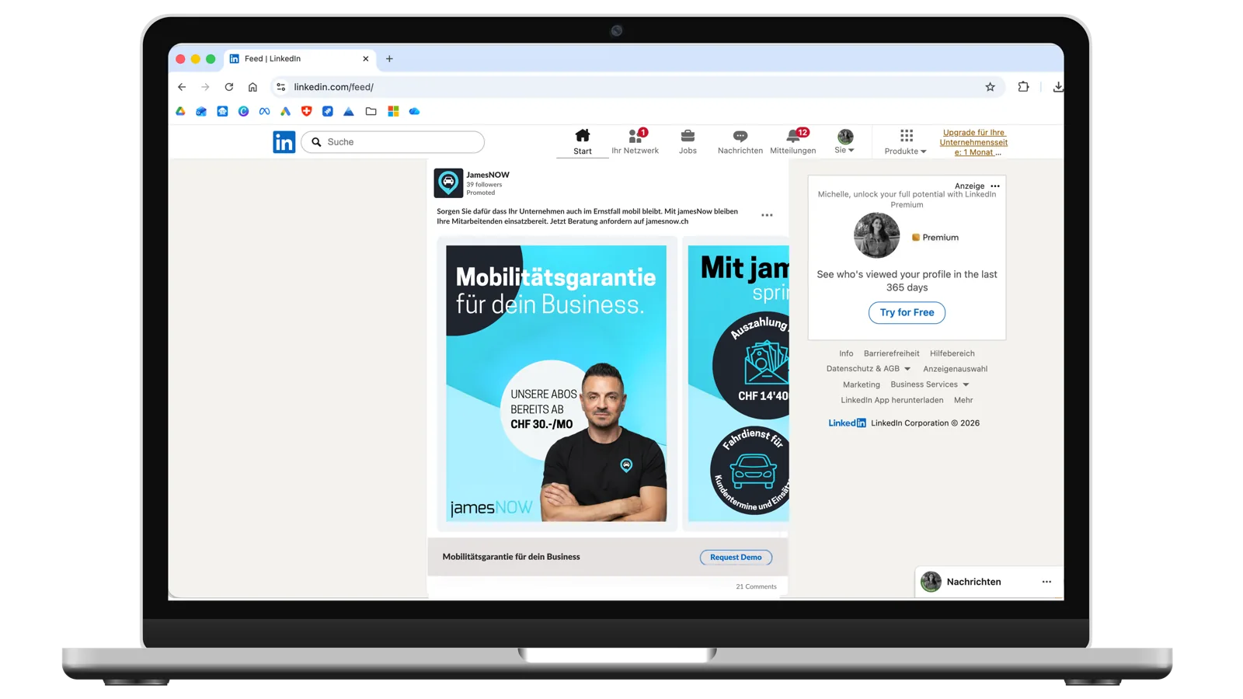Open browser downloads icon
Viewport: 1243px width, 699px height.
[1057, 87]
